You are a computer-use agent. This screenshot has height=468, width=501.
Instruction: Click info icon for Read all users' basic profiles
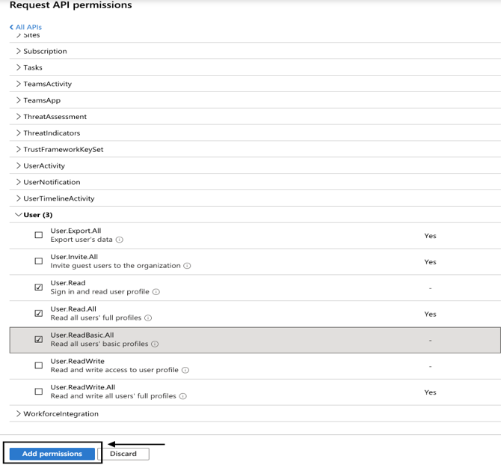[155, 344]
